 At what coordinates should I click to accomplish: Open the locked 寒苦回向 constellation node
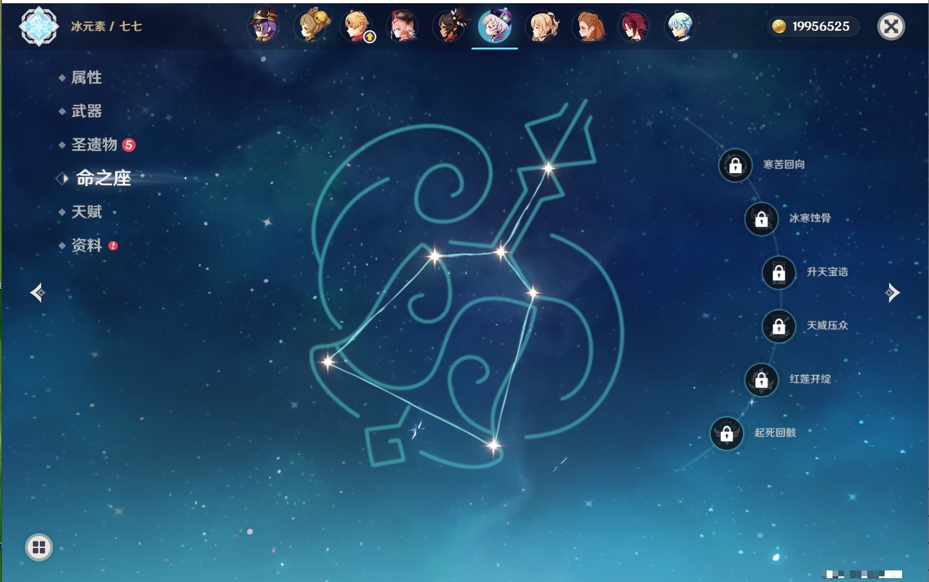pos(735,166)
